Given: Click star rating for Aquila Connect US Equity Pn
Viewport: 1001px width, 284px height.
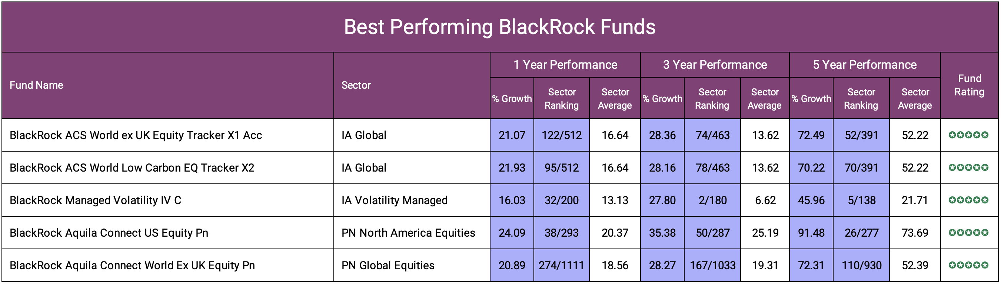Looking at the screenshot, I should pos(968,233).
